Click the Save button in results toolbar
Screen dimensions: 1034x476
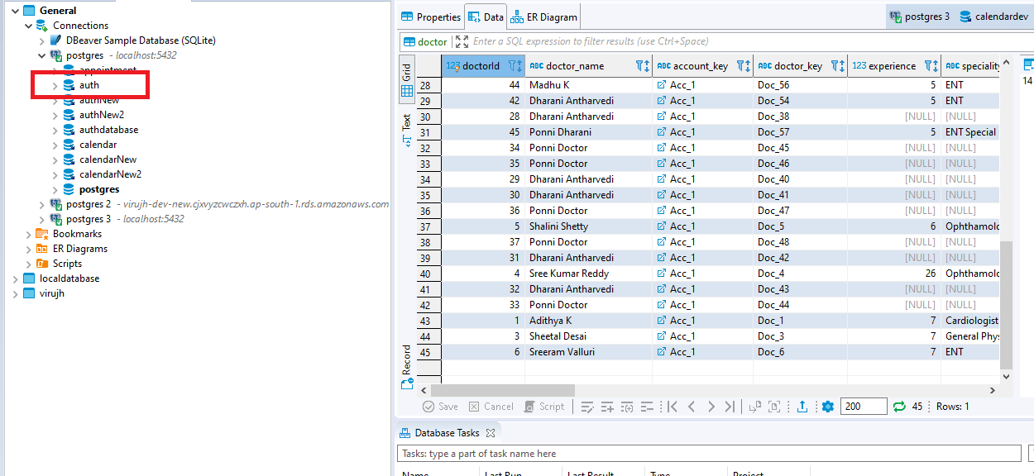[x=440, y=407]
